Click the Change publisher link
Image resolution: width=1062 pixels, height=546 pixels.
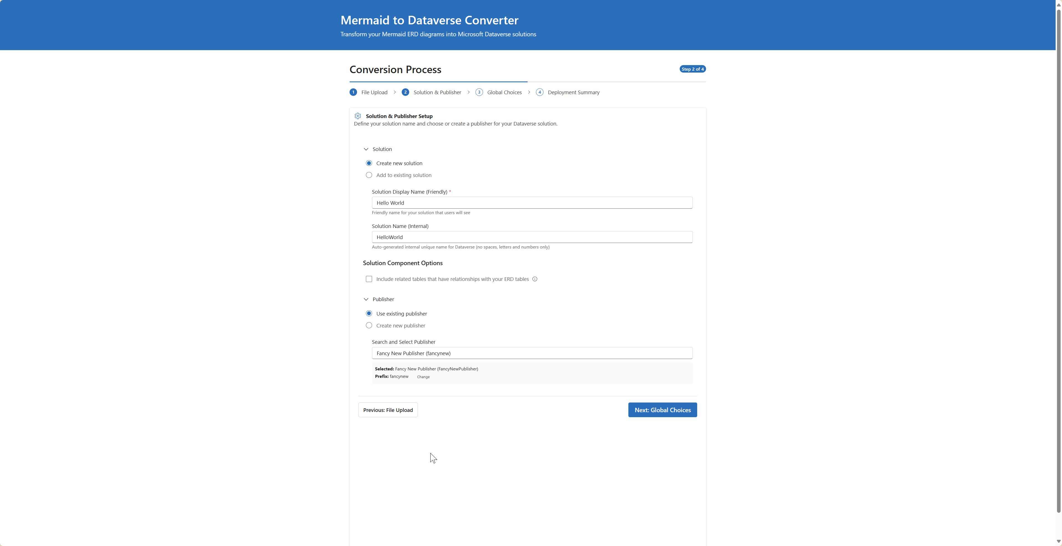pos(423,377)
